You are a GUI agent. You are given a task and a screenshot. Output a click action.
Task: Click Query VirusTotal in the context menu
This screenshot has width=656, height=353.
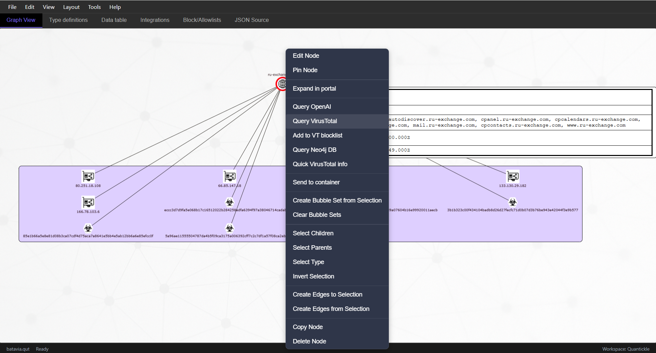coord(337,121)
